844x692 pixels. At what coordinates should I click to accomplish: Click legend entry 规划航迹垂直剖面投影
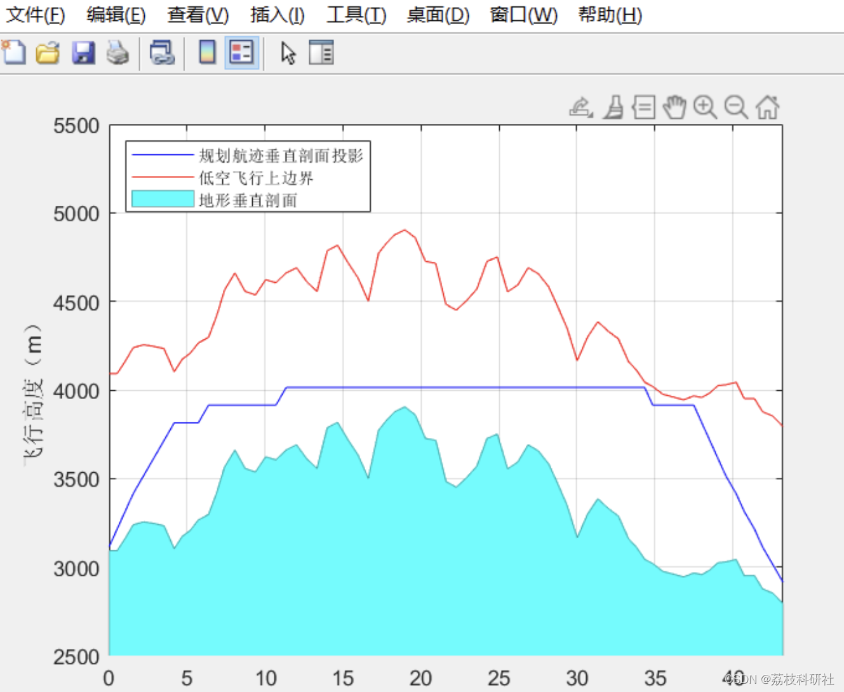281,156
